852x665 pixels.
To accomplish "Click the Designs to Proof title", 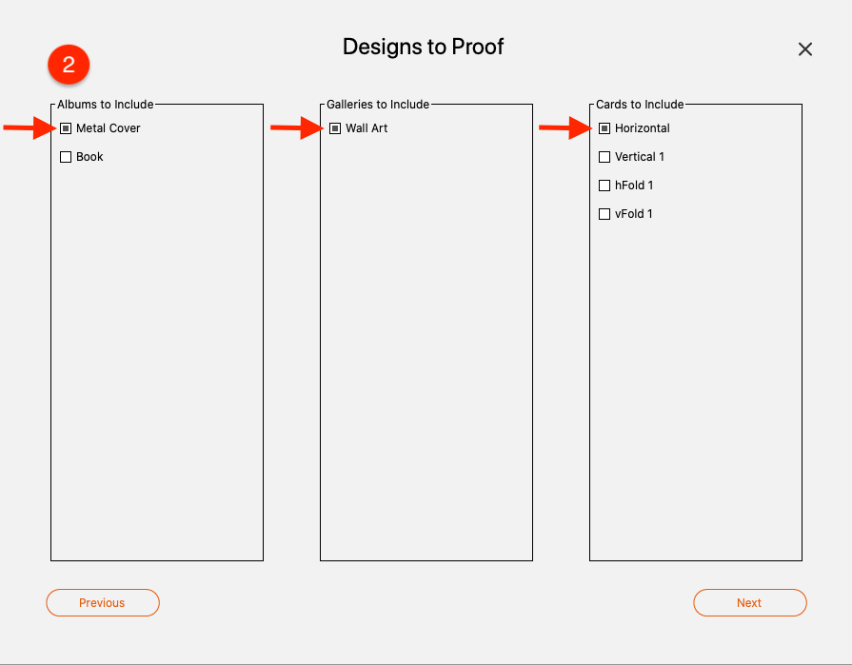I will pyautogui.click(x=424, y=47).
